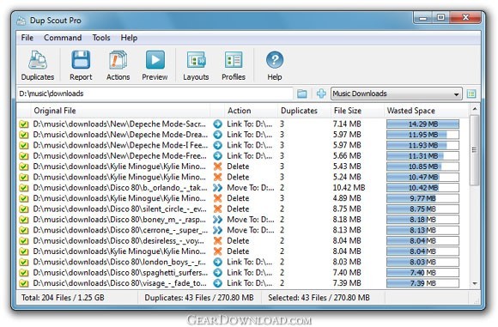This screenshot has height=327, width=498.
Task: Click the 8.75 MB file size cell
Action: (x=347, y=209)
